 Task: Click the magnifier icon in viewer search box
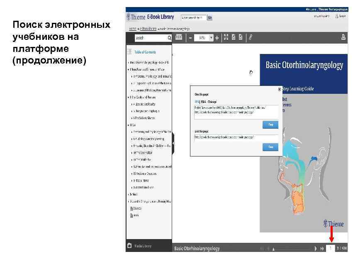click(x=169, y=38)
